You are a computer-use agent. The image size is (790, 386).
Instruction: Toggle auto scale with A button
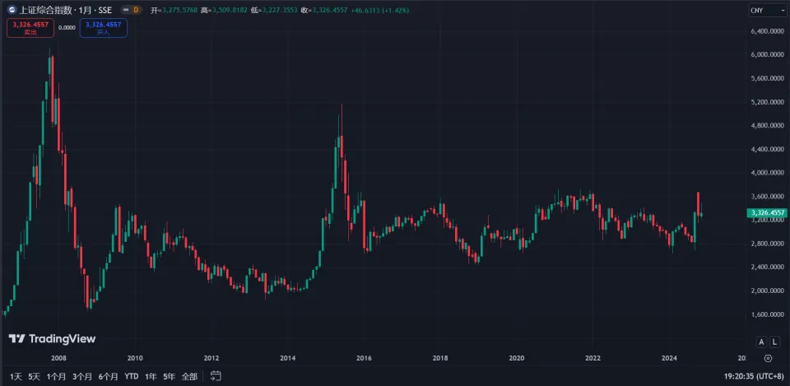point(761,342)
